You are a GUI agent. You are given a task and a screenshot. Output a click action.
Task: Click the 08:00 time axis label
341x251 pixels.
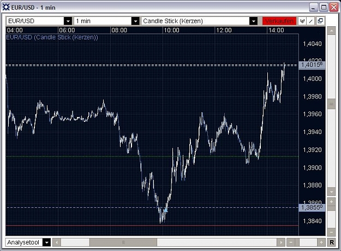(119, 30)
